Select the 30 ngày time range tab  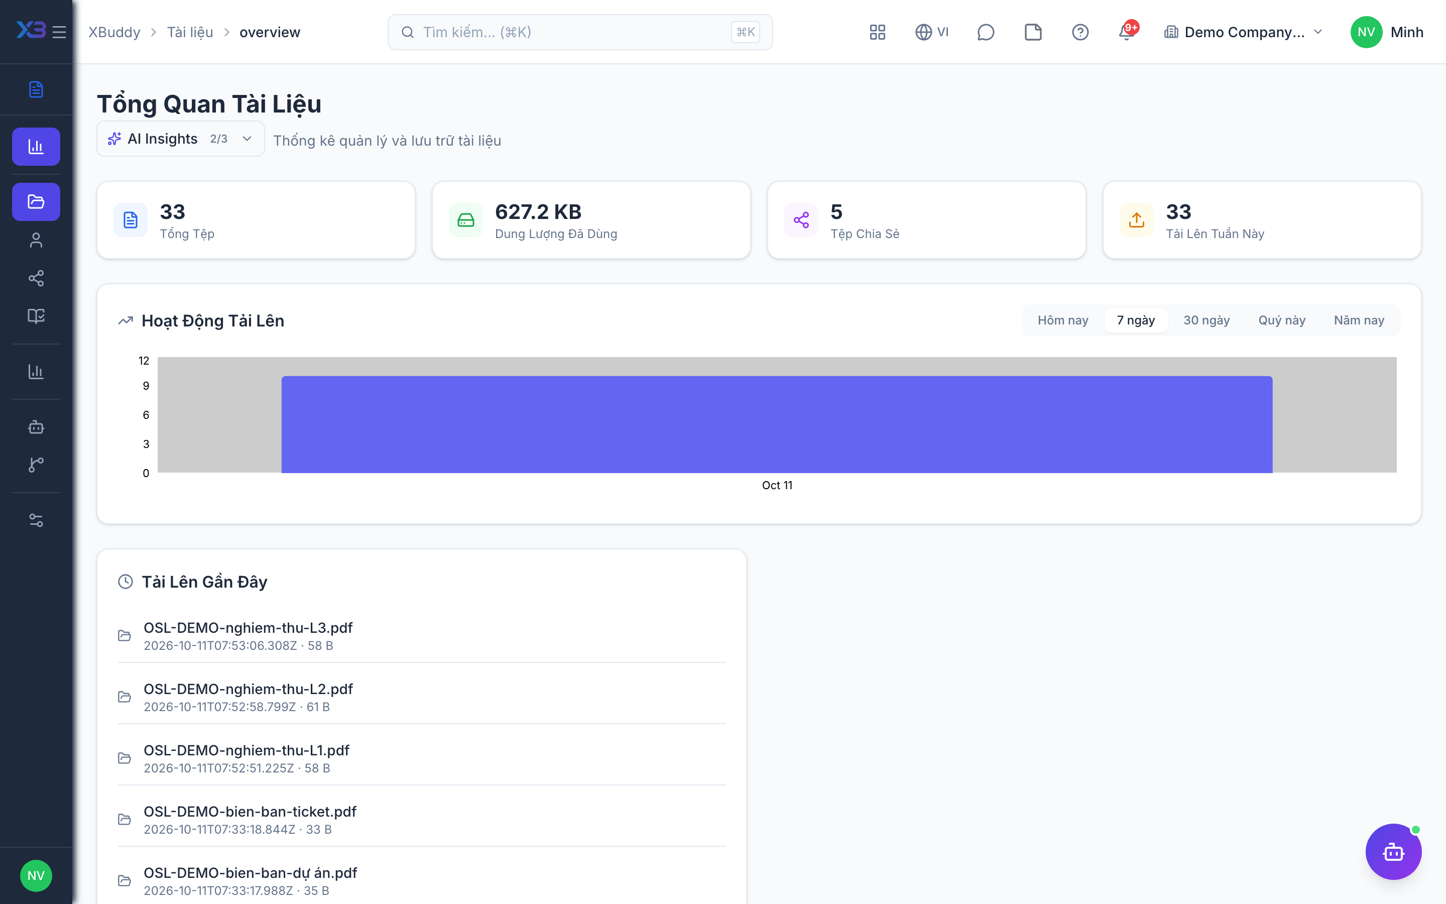(1207, 320)
